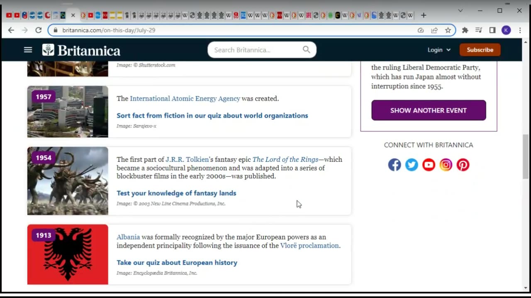The image size is (531, 298).
Task: Go back to the previous page
Action: (11, 30)
